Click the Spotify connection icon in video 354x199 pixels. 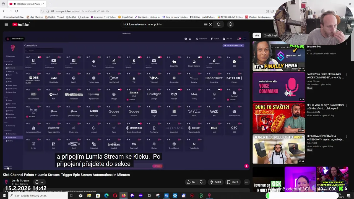(x=74, y=78)
